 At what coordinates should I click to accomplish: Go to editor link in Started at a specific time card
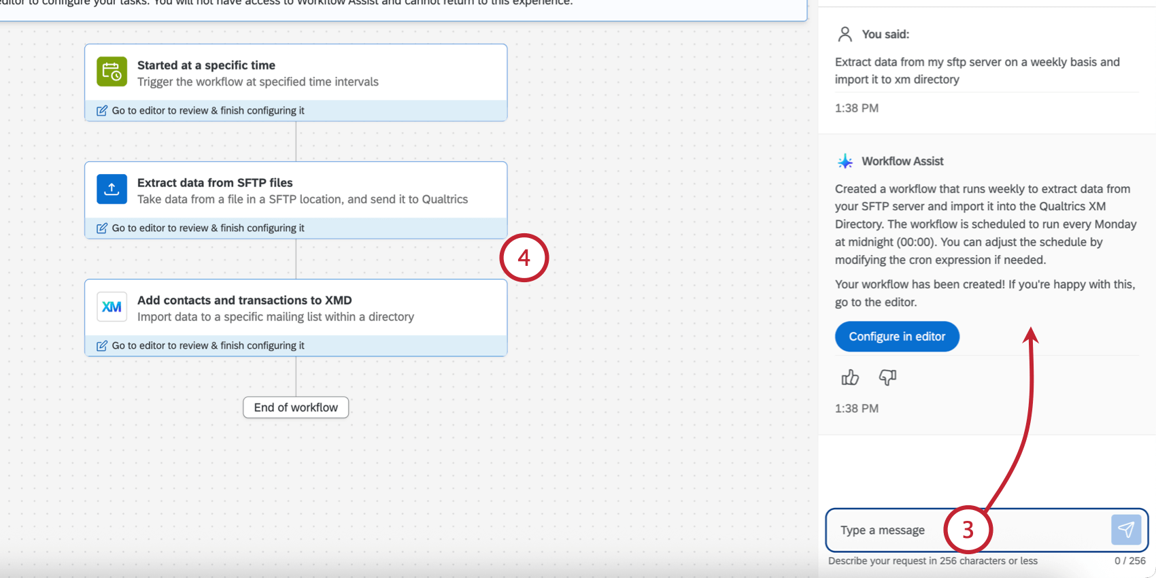click(208, 111)
